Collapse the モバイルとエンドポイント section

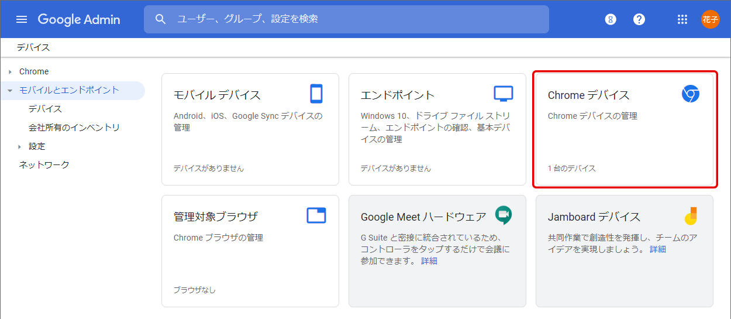coord(10,91)
